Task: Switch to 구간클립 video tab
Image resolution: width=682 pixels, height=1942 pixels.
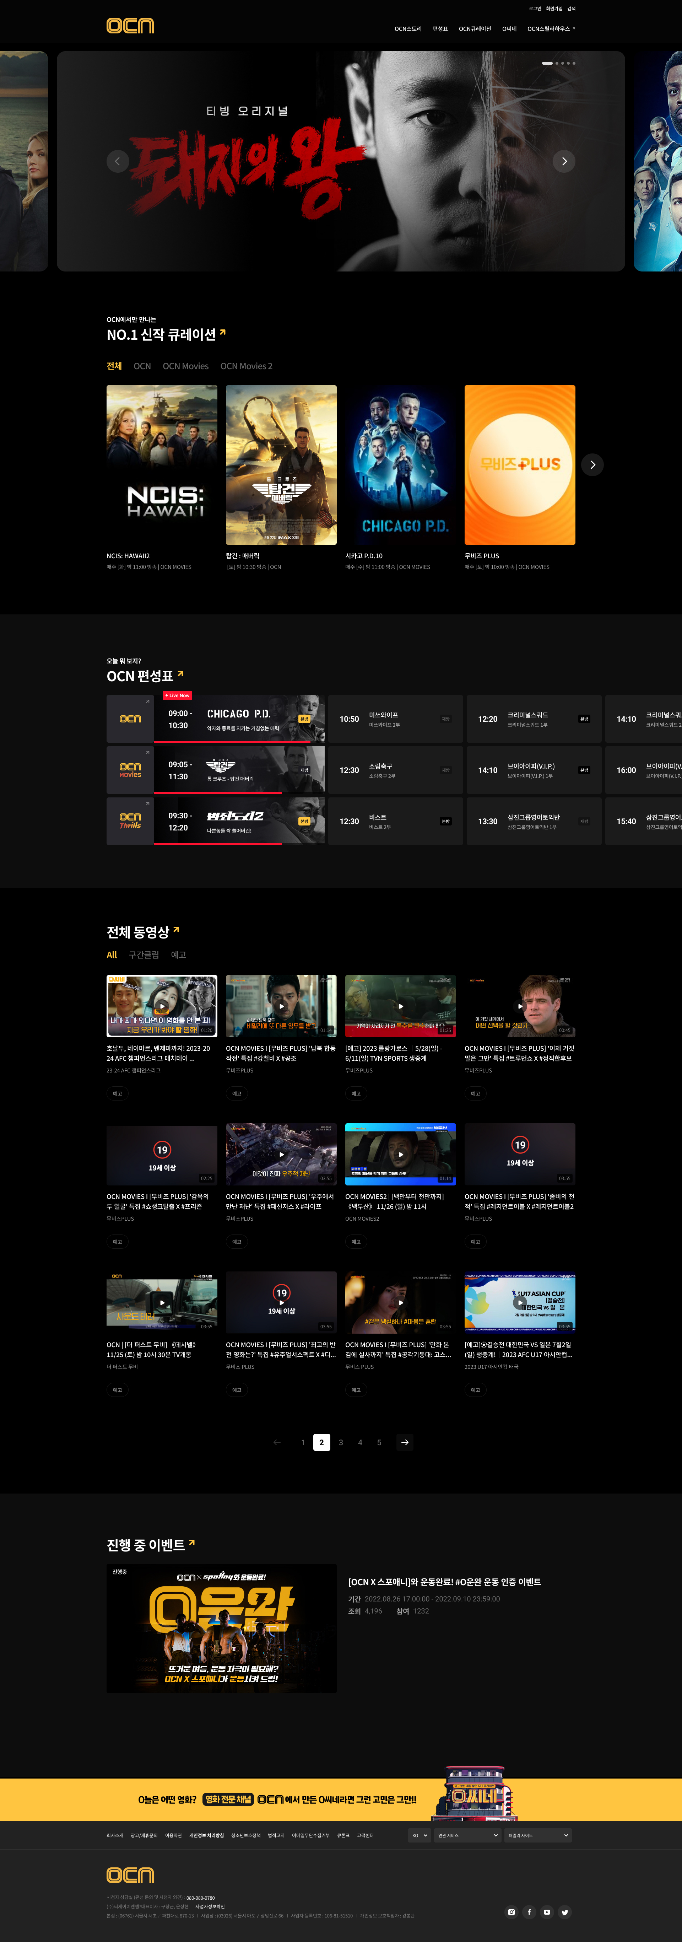Action: (x=144, y=954)
